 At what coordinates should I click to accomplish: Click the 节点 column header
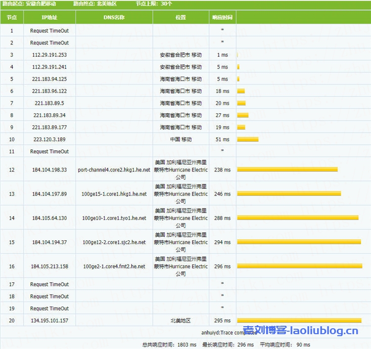[x=12, y=17]
